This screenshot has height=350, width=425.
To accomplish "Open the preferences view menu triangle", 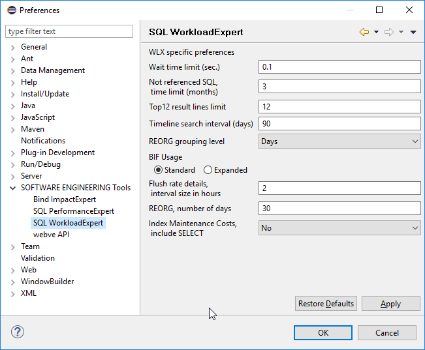I will (413, 32).
